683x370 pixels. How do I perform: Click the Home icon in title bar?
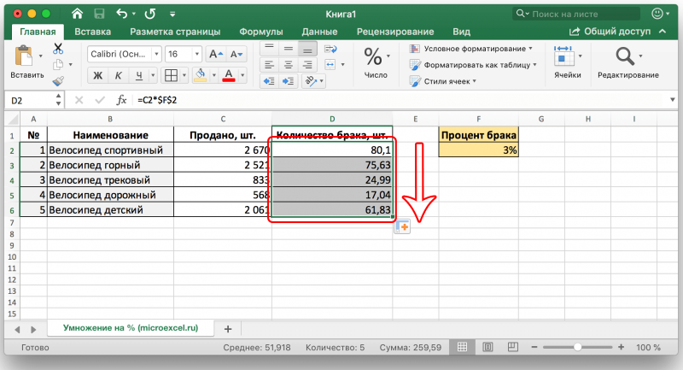77,14
